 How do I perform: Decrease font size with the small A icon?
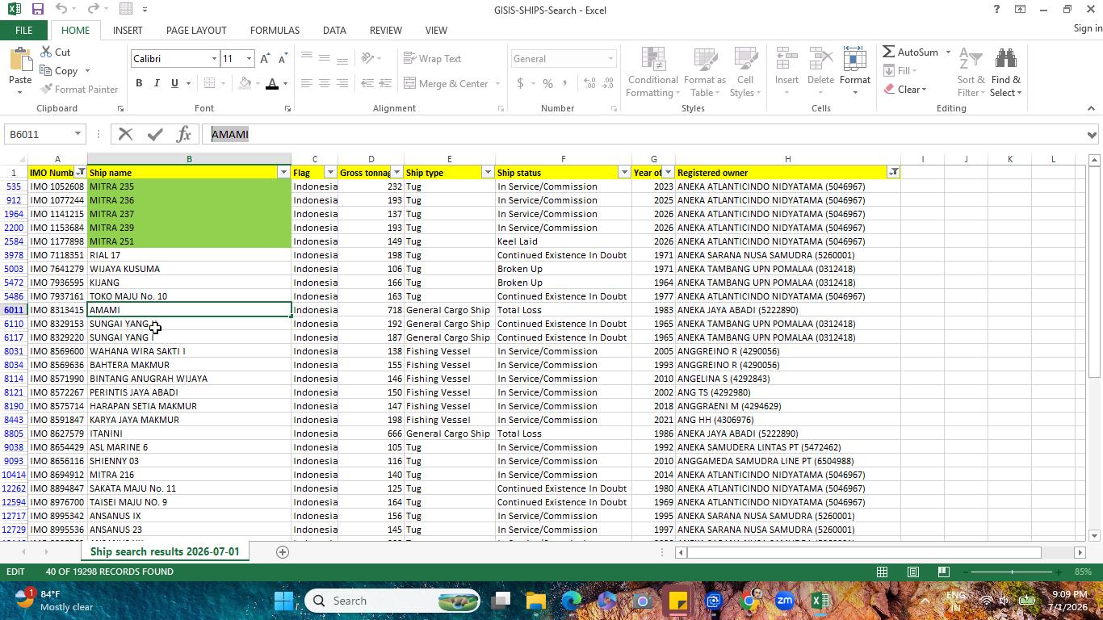tap(282, 59)
